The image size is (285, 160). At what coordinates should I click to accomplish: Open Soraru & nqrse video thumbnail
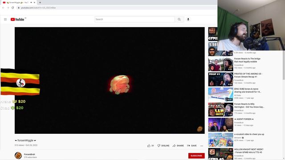point(221,95)
